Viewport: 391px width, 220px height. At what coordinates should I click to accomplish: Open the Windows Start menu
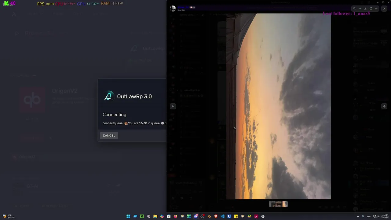coord(128,216)
